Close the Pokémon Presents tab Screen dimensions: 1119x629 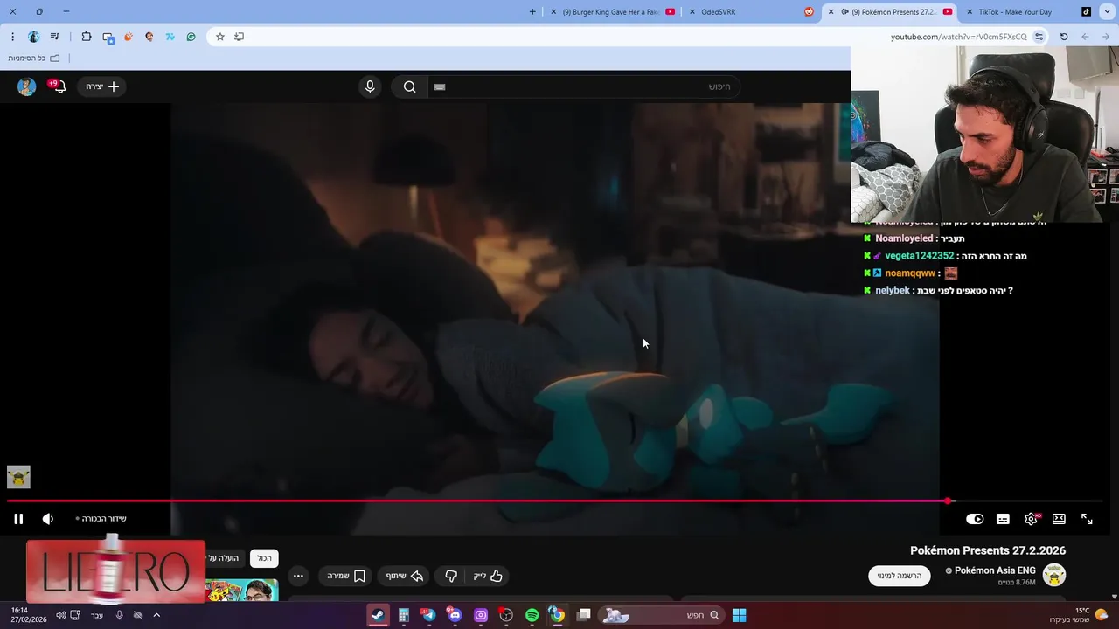pos(831,12)
